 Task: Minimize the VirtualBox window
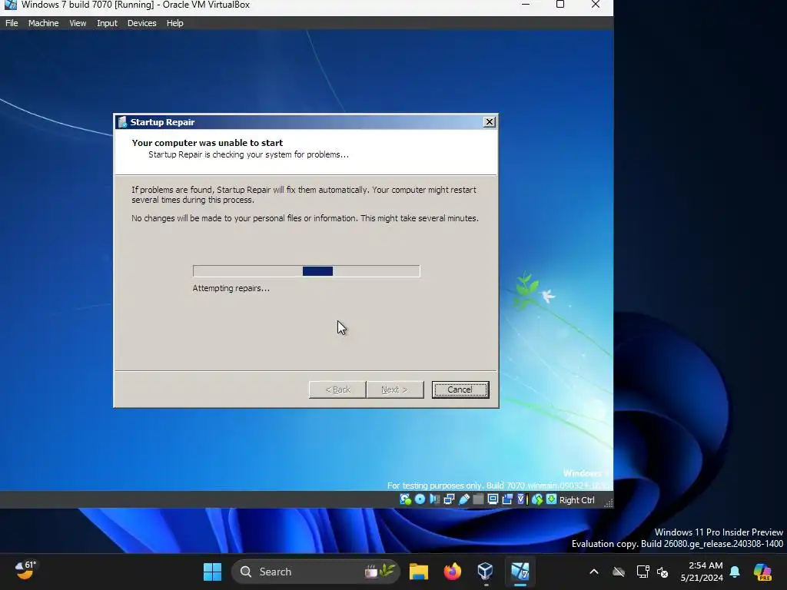coord(526,5)
